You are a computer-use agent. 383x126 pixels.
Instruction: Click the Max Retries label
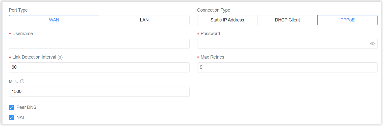click(x=212, y=57)
